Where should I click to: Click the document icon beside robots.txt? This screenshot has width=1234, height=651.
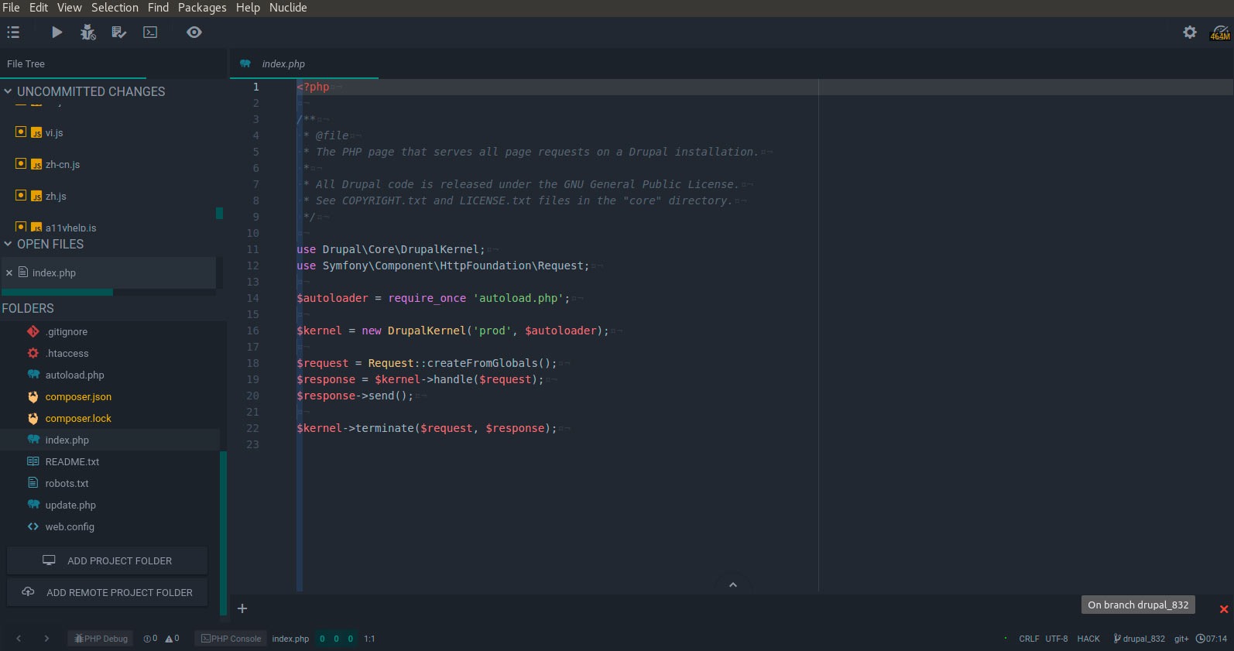click(x=33, y=483)
